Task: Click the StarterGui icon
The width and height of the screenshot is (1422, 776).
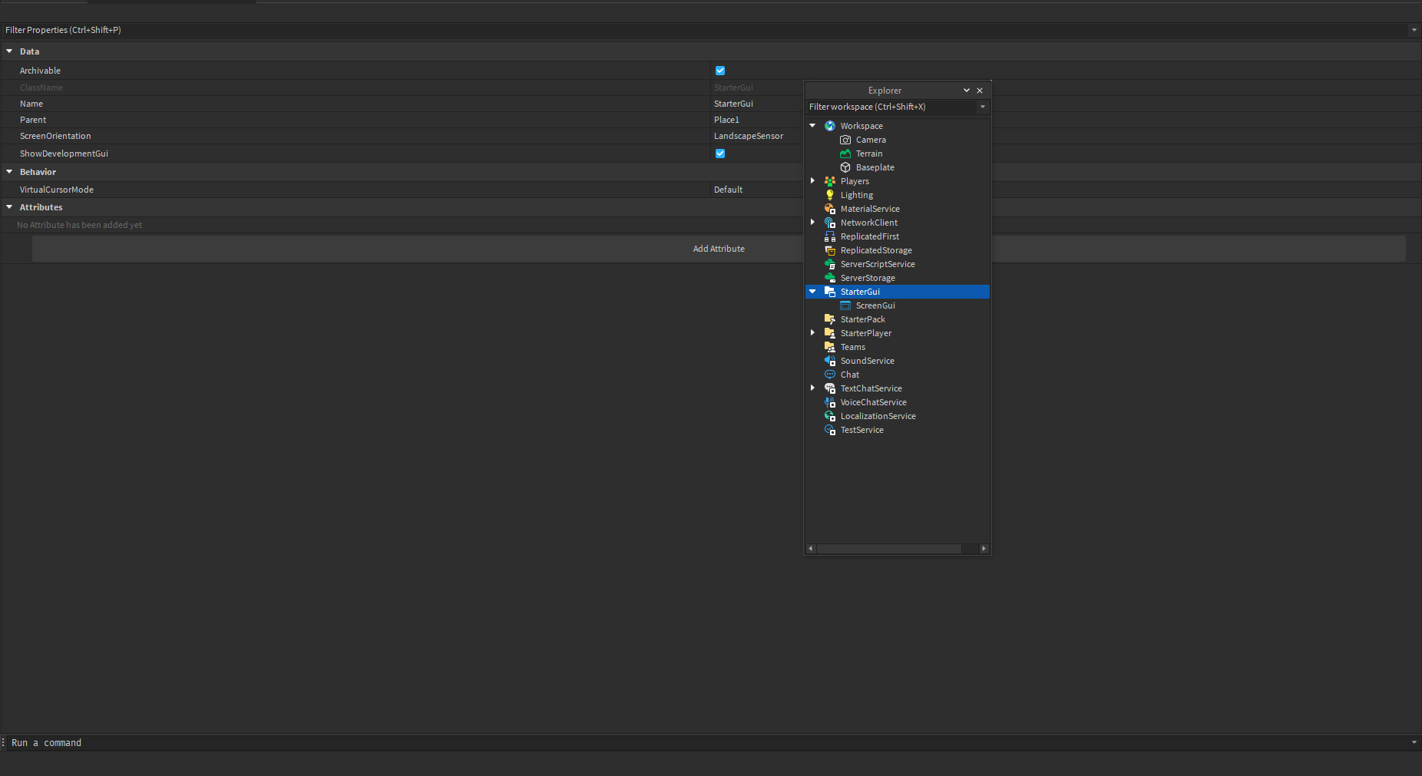Action: (x=829, y=292)
